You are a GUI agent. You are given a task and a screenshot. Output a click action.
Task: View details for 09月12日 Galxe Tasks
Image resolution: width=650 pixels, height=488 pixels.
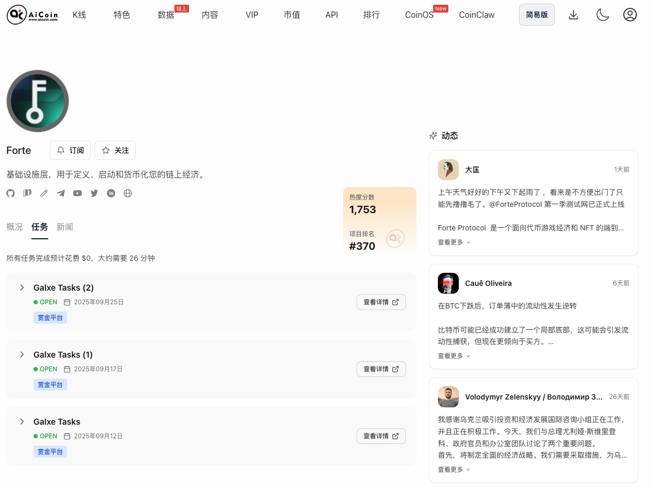coord(381,436)
